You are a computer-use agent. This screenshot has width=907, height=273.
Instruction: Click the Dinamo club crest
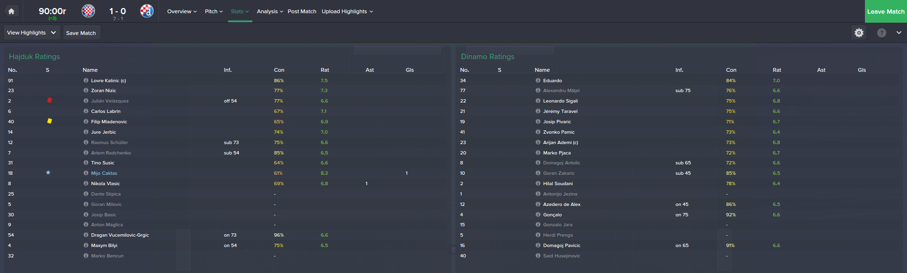[147, 11]
